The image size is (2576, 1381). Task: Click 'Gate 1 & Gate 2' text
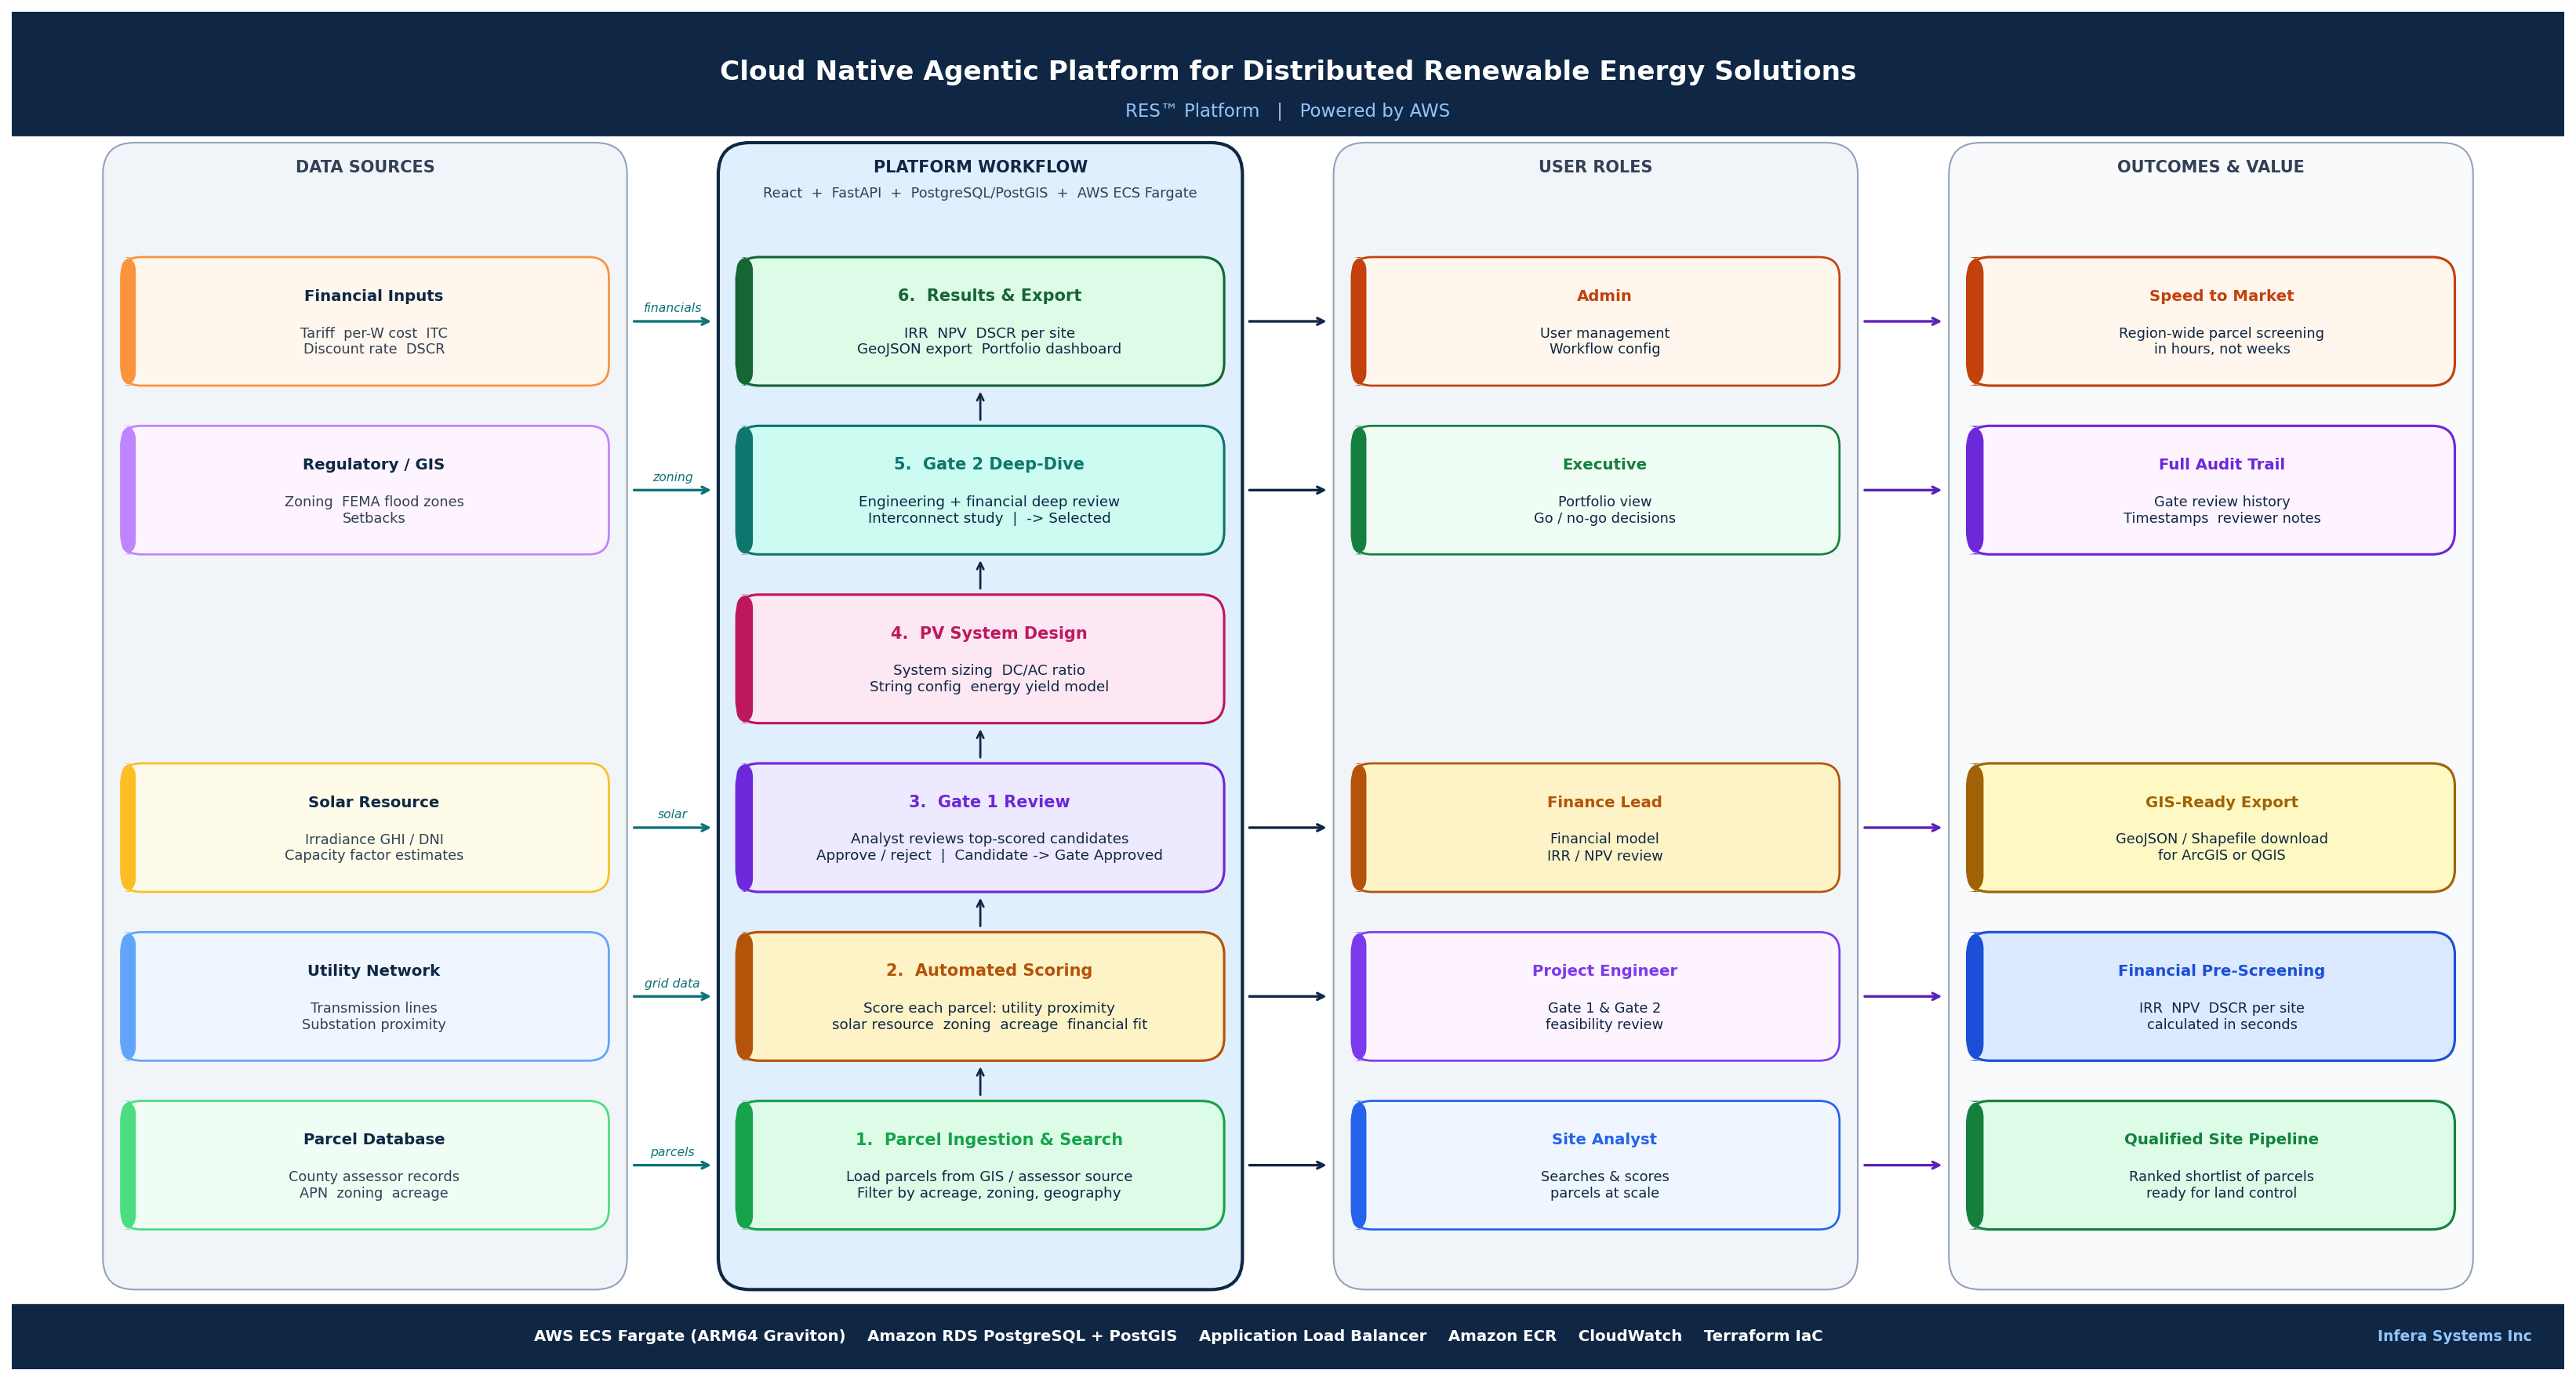[x=1604, y=1008]
